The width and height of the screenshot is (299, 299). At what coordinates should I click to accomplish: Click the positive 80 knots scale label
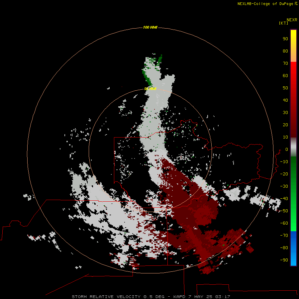pyautogui.click(x=285, y=51)
